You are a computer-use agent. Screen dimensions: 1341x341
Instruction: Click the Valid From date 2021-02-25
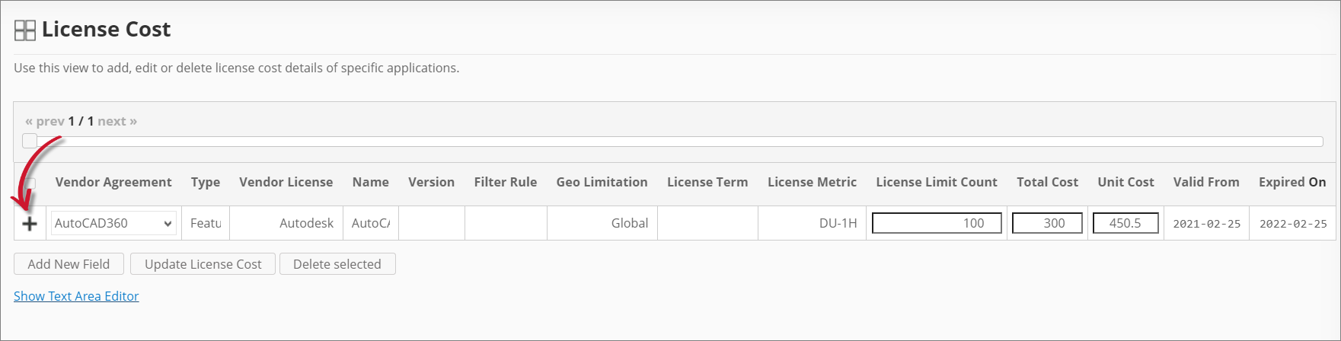coord(1206,224)
